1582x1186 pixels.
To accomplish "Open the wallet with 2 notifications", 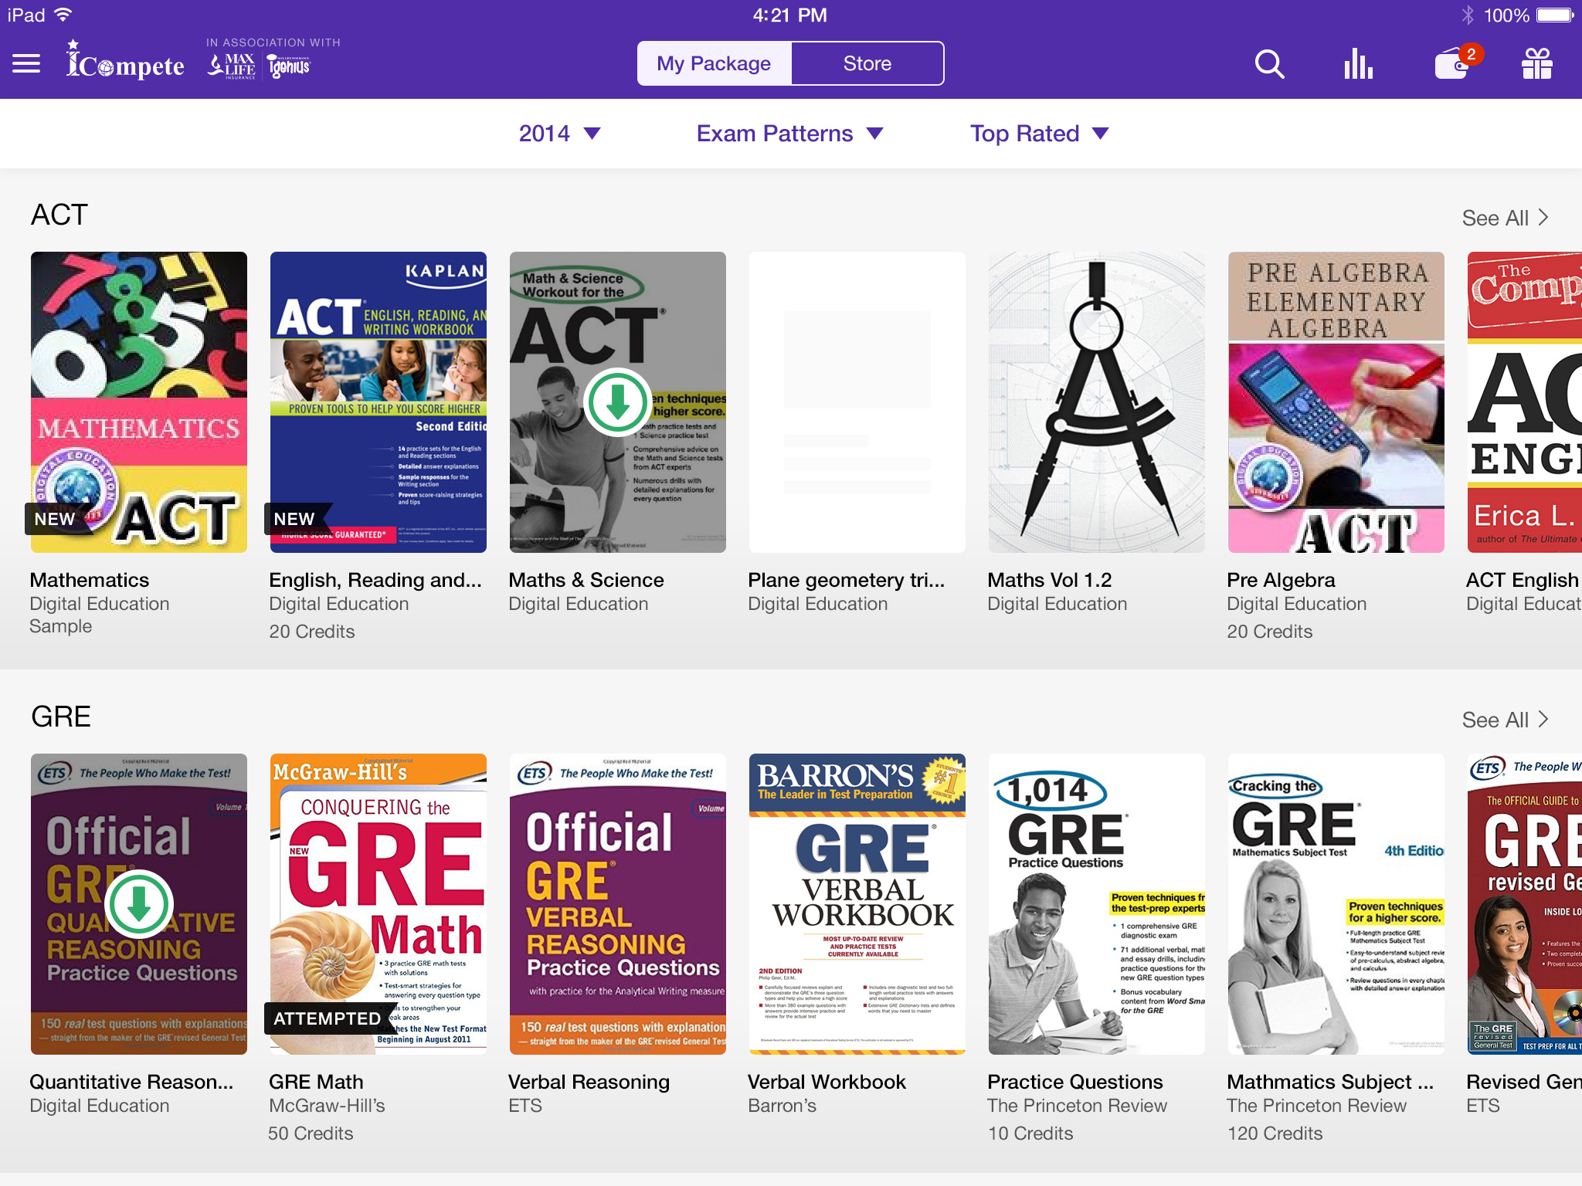I will 1452,65.
